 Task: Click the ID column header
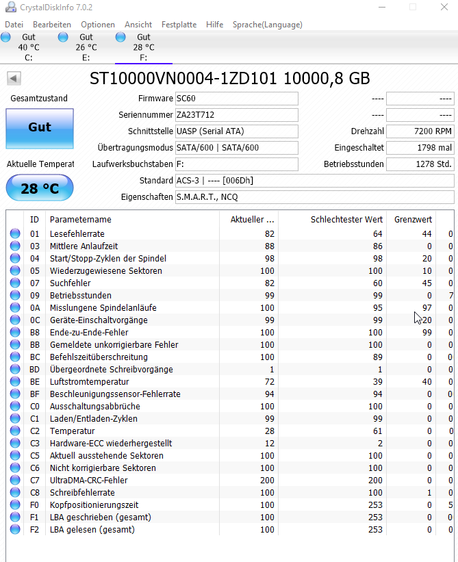pos(34,219)
